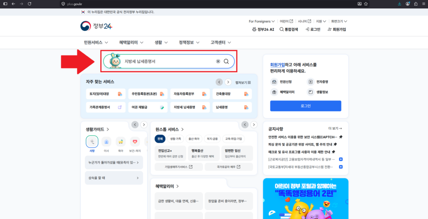
Task: Select 복지·금융 tab
Action: 212,138
